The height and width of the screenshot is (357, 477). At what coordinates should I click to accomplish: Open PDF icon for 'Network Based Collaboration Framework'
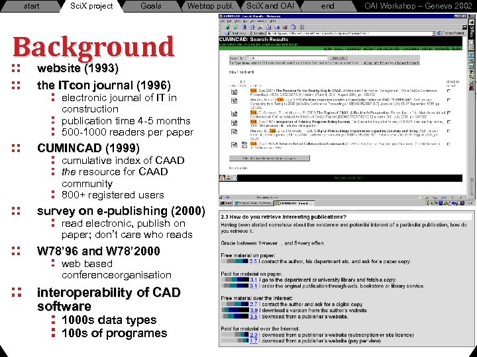pyautogui.click(x=244, y=145)
